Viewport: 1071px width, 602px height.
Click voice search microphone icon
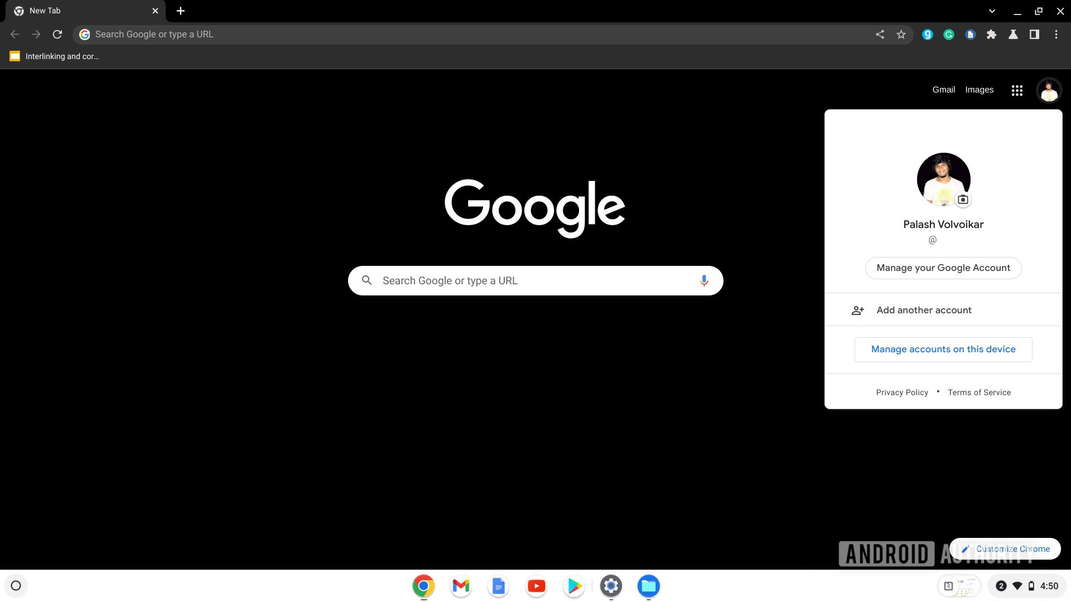point(704,281)
